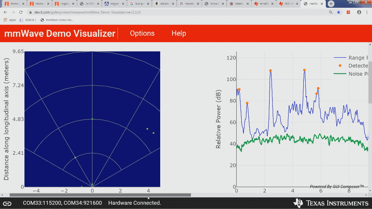
Task: Click the Apps grid icon in bookmarks bar
Action: click(6, 20)
